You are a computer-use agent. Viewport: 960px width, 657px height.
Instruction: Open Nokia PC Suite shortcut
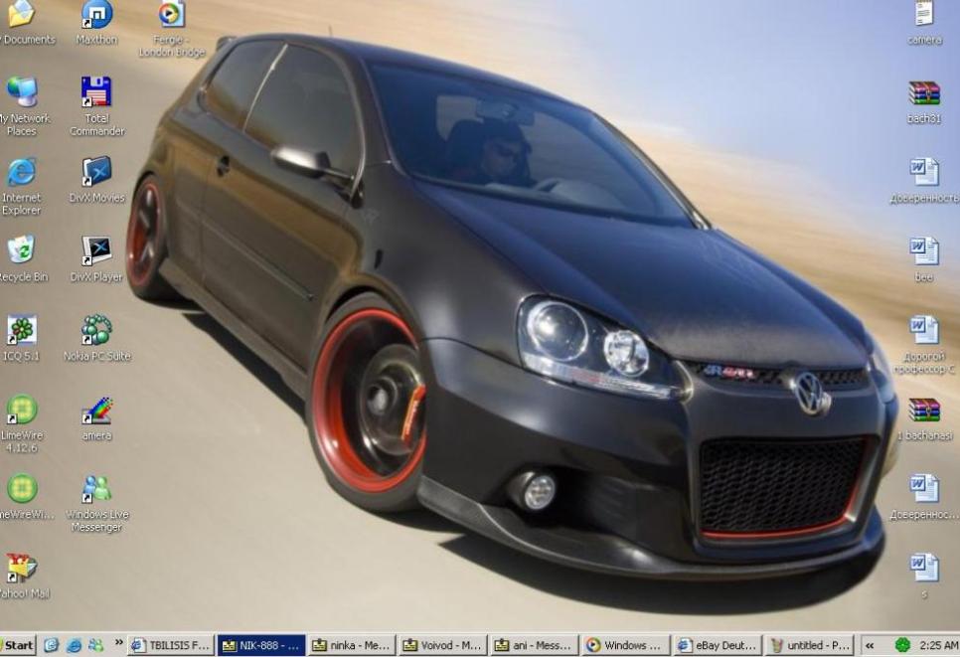(x=96, y=330)
